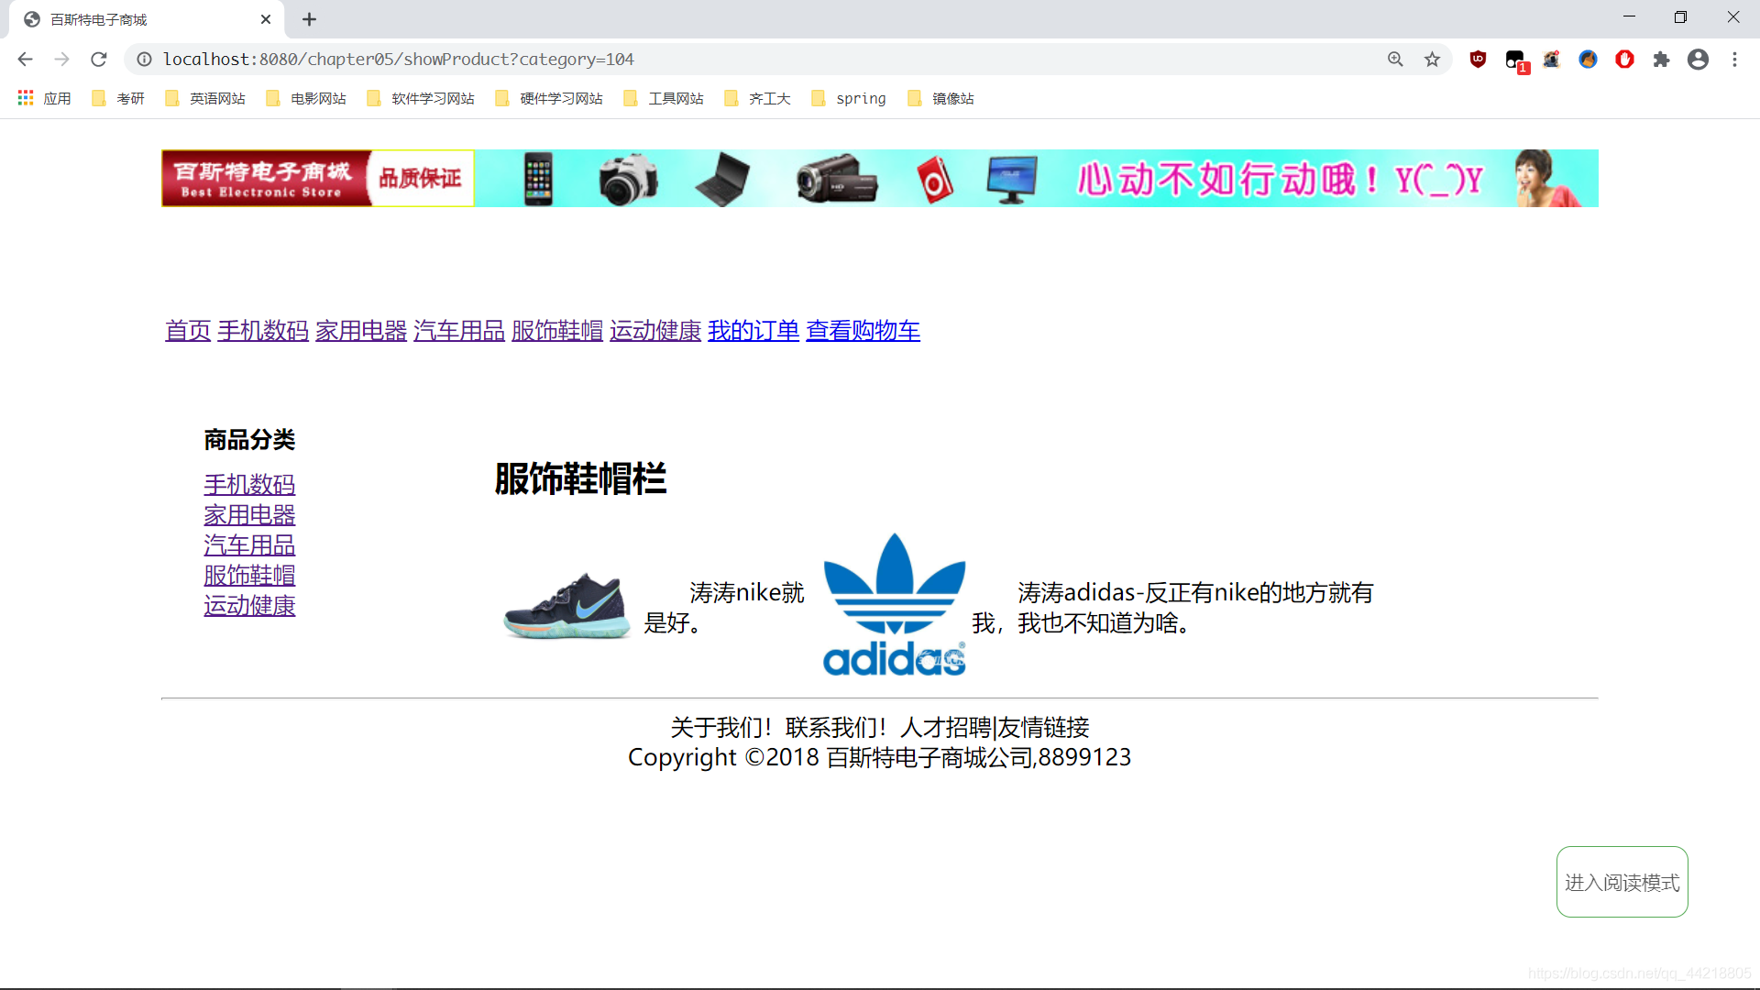Click the browser back arrow
1760x990 pixels.
pyautogui.click(x=25, y=60)
